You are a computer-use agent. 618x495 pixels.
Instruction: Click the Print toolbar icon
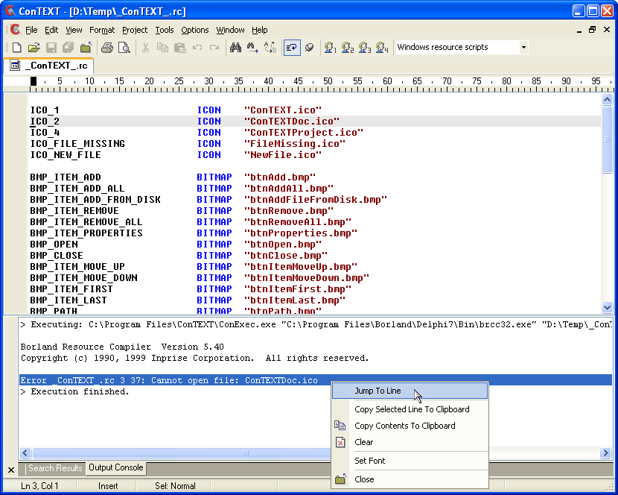106,48
